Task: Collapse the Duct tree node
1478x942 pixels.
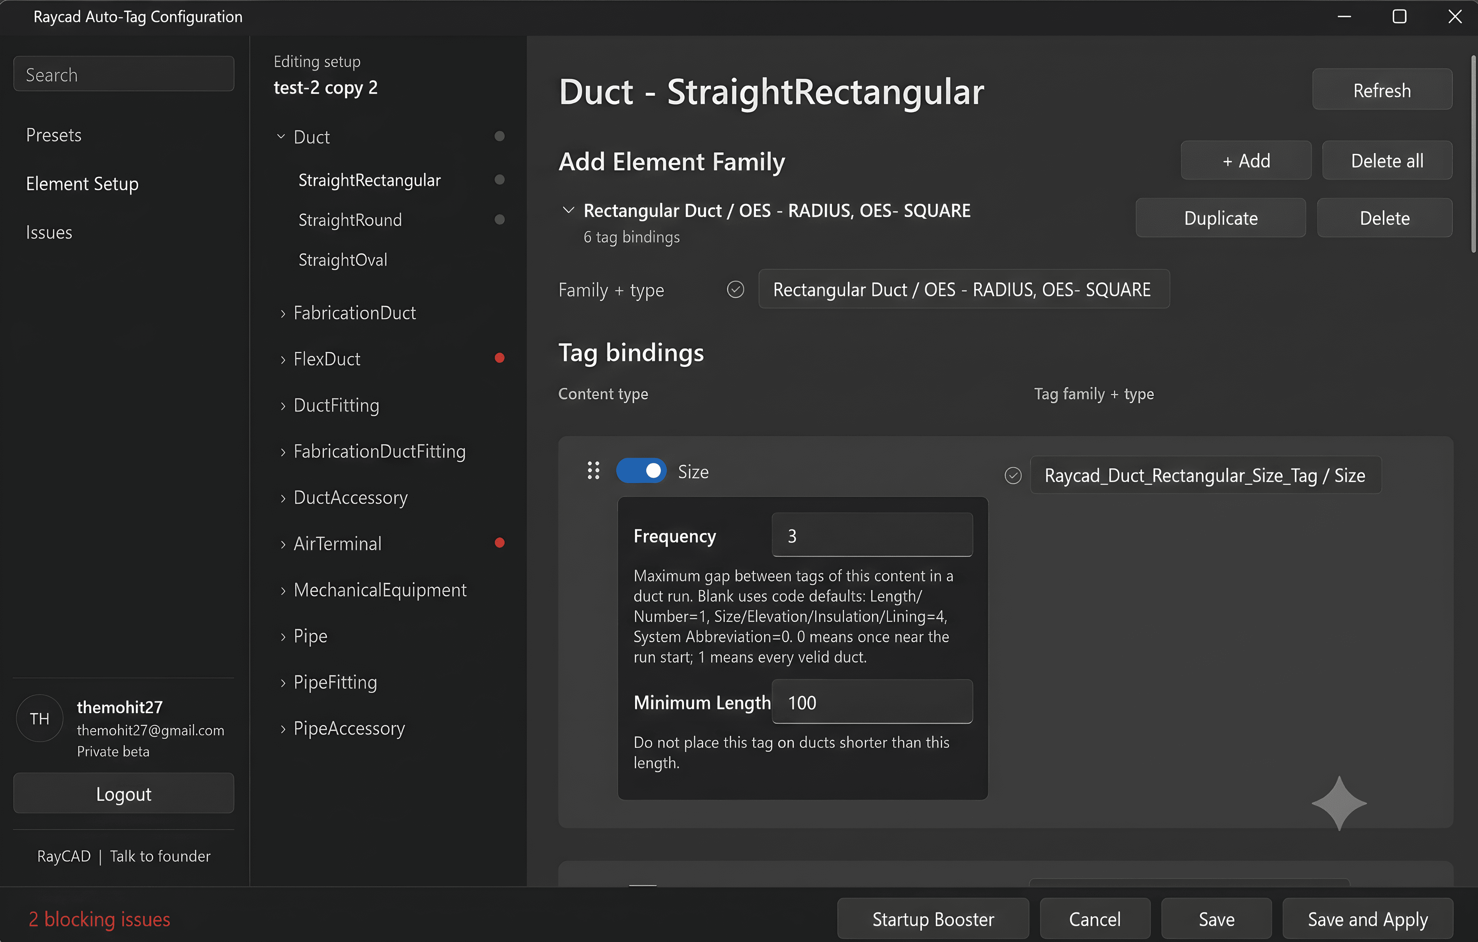Action: [281, 136]
